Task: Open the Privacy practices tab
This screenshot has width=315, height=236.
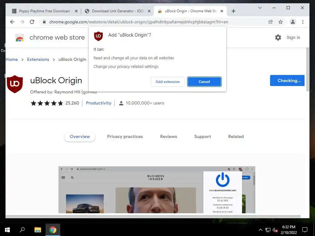Action: pyautogui.click(x=125, y=137)
